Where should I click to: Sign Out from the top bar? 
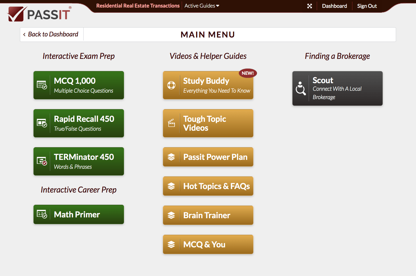[x=367, y=6]
